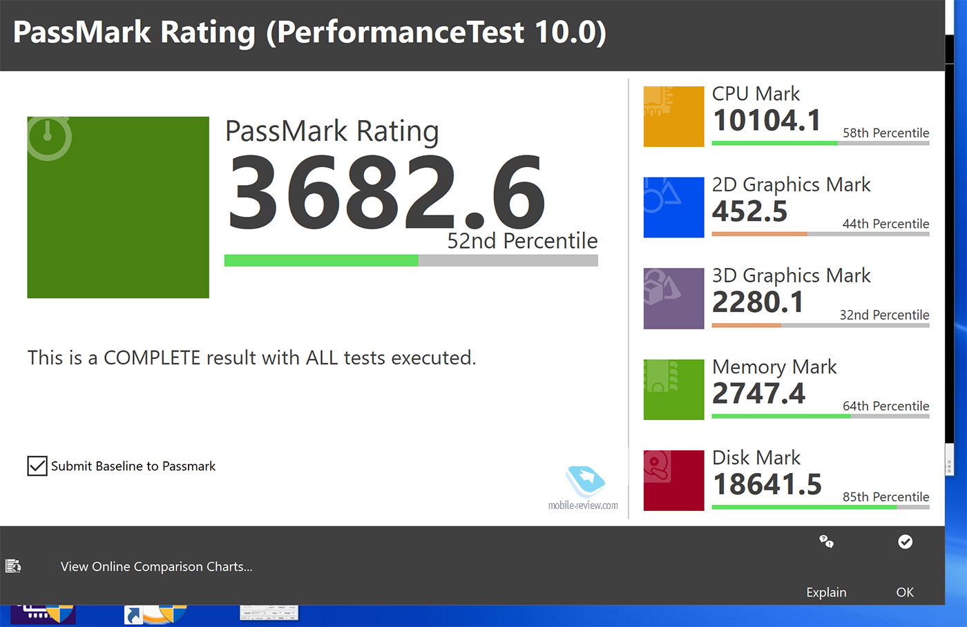Click the 58th Percentile label
The image size is (967, 627).
pos(886,133)
